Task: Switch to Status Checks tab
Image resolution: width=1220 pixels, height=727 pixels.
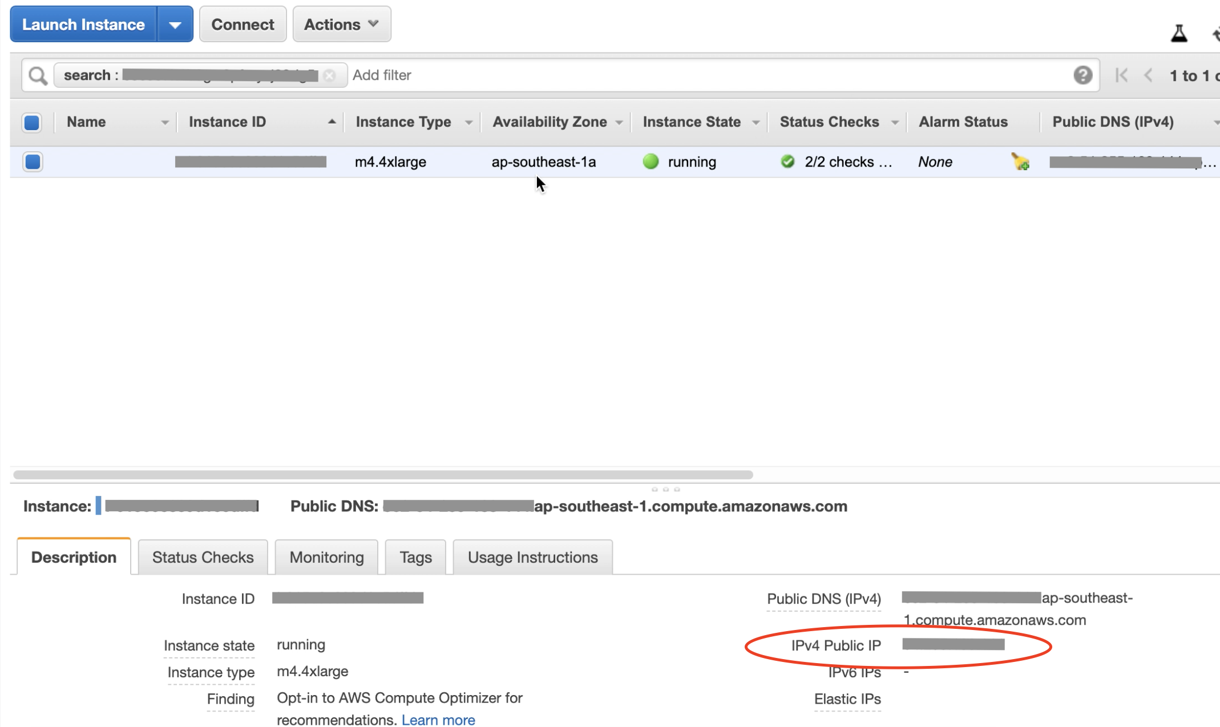Action: pos(203,557)
